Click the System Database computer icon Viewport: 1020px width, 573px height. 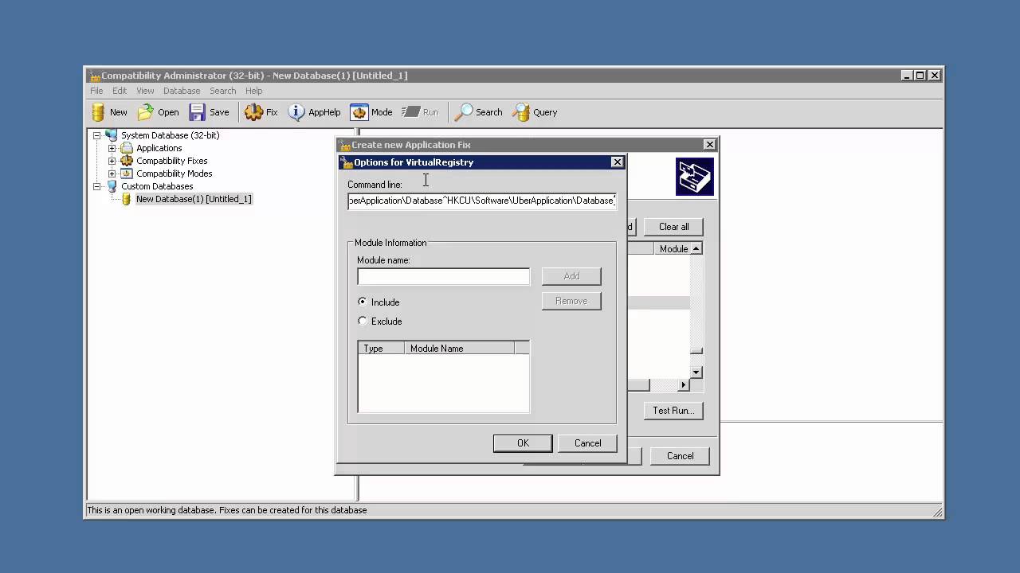pos(112,135)
